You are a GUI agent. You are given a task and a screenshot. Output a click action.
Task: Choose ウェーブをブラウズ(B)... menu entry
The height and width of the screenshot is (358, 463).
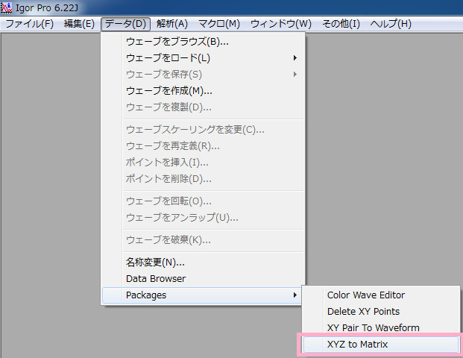pos(203,42)
